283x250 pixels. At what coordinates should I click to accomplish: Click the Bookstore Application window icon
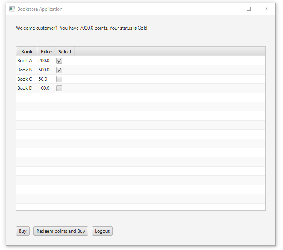click(12, 9)
